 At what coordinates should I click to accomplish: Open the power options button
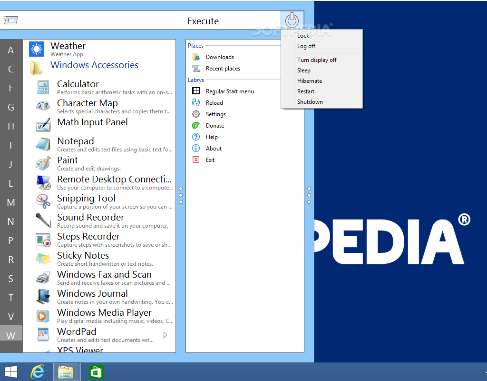pyautogui.click(x=292, y=20)
